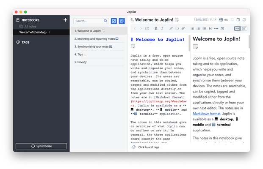Click the Notebooks header icon
The height and width of the screenshot is (169, 263).
[18, 20]
